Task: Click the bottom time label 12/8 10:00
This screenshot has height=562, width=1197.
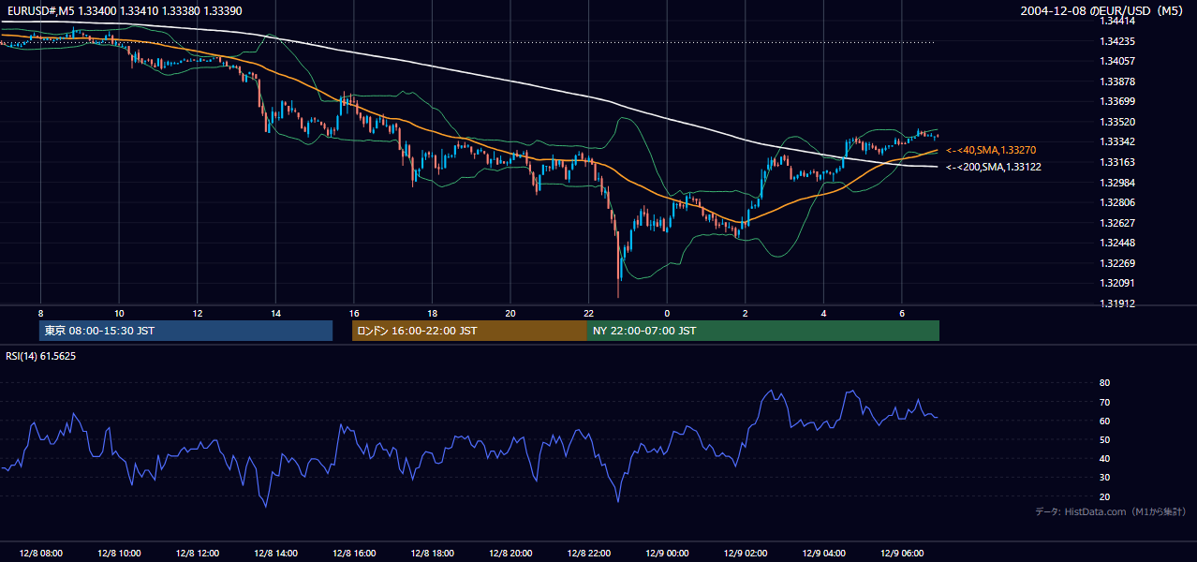Action: point(119,554)
